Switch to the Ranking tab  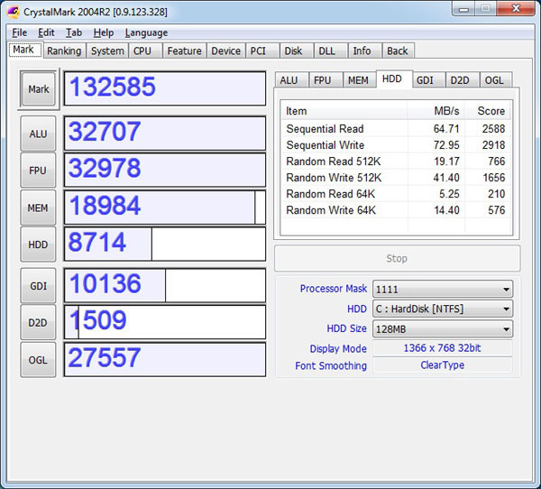tap(64, 51)
